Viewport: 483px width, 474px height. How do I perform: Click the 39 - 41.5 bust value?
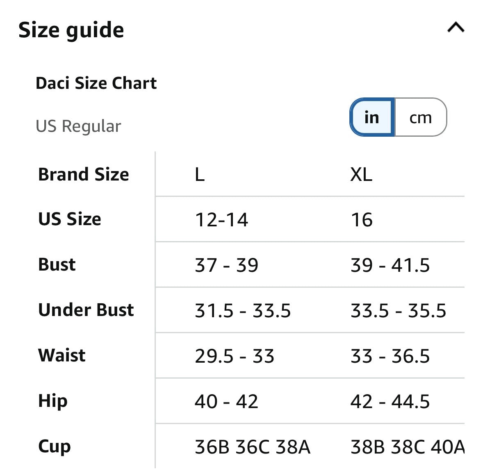point(390,265)
